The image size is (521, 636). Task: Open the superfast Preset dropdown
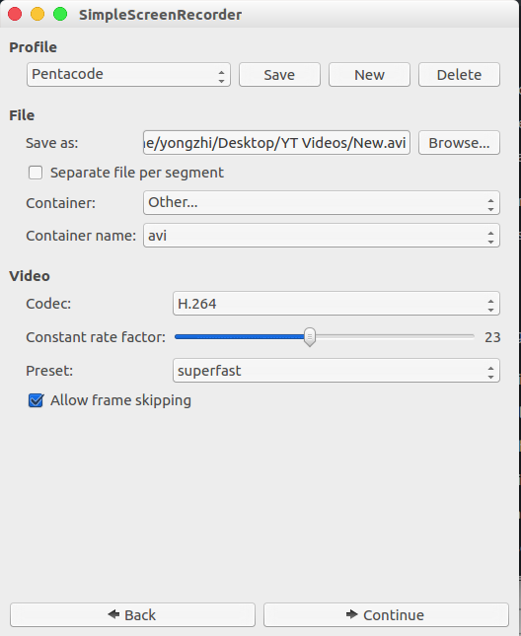336,371
